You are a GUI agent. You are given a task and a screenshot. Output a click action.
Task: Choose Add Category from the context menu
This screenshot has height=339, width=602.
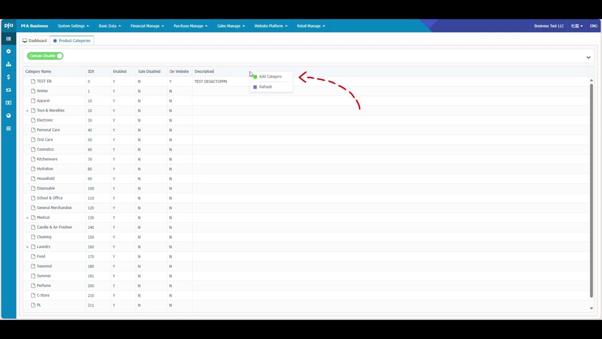271,76
